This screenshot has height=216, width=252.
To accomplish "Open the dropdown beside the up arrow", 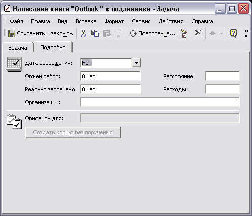I will pyautogui.click(x=221, y=33).
